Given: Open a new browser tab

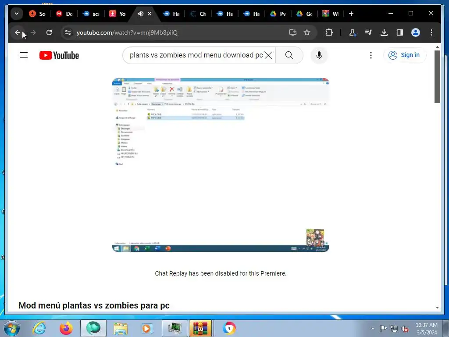Looking at the screenshot, I should click(x=351, y=14).
